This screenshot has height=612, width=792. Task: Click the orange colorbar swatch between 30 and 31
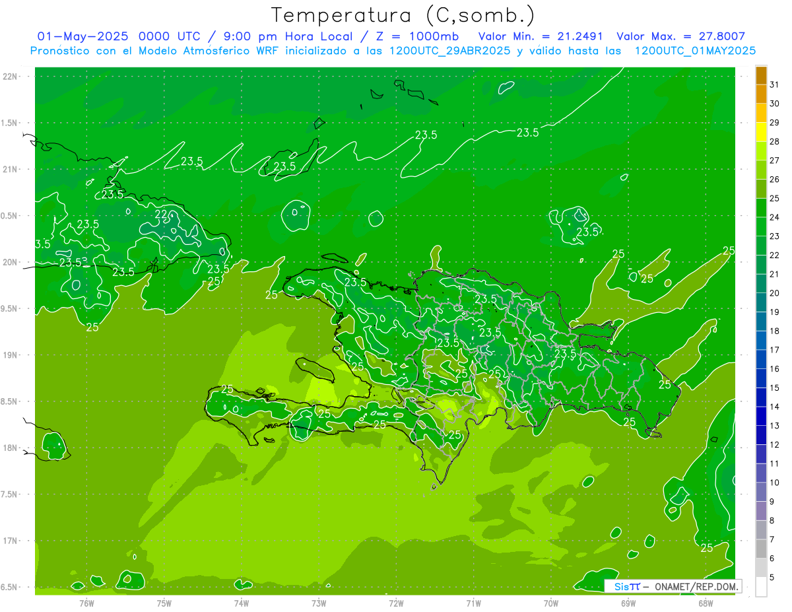[761, 94]
